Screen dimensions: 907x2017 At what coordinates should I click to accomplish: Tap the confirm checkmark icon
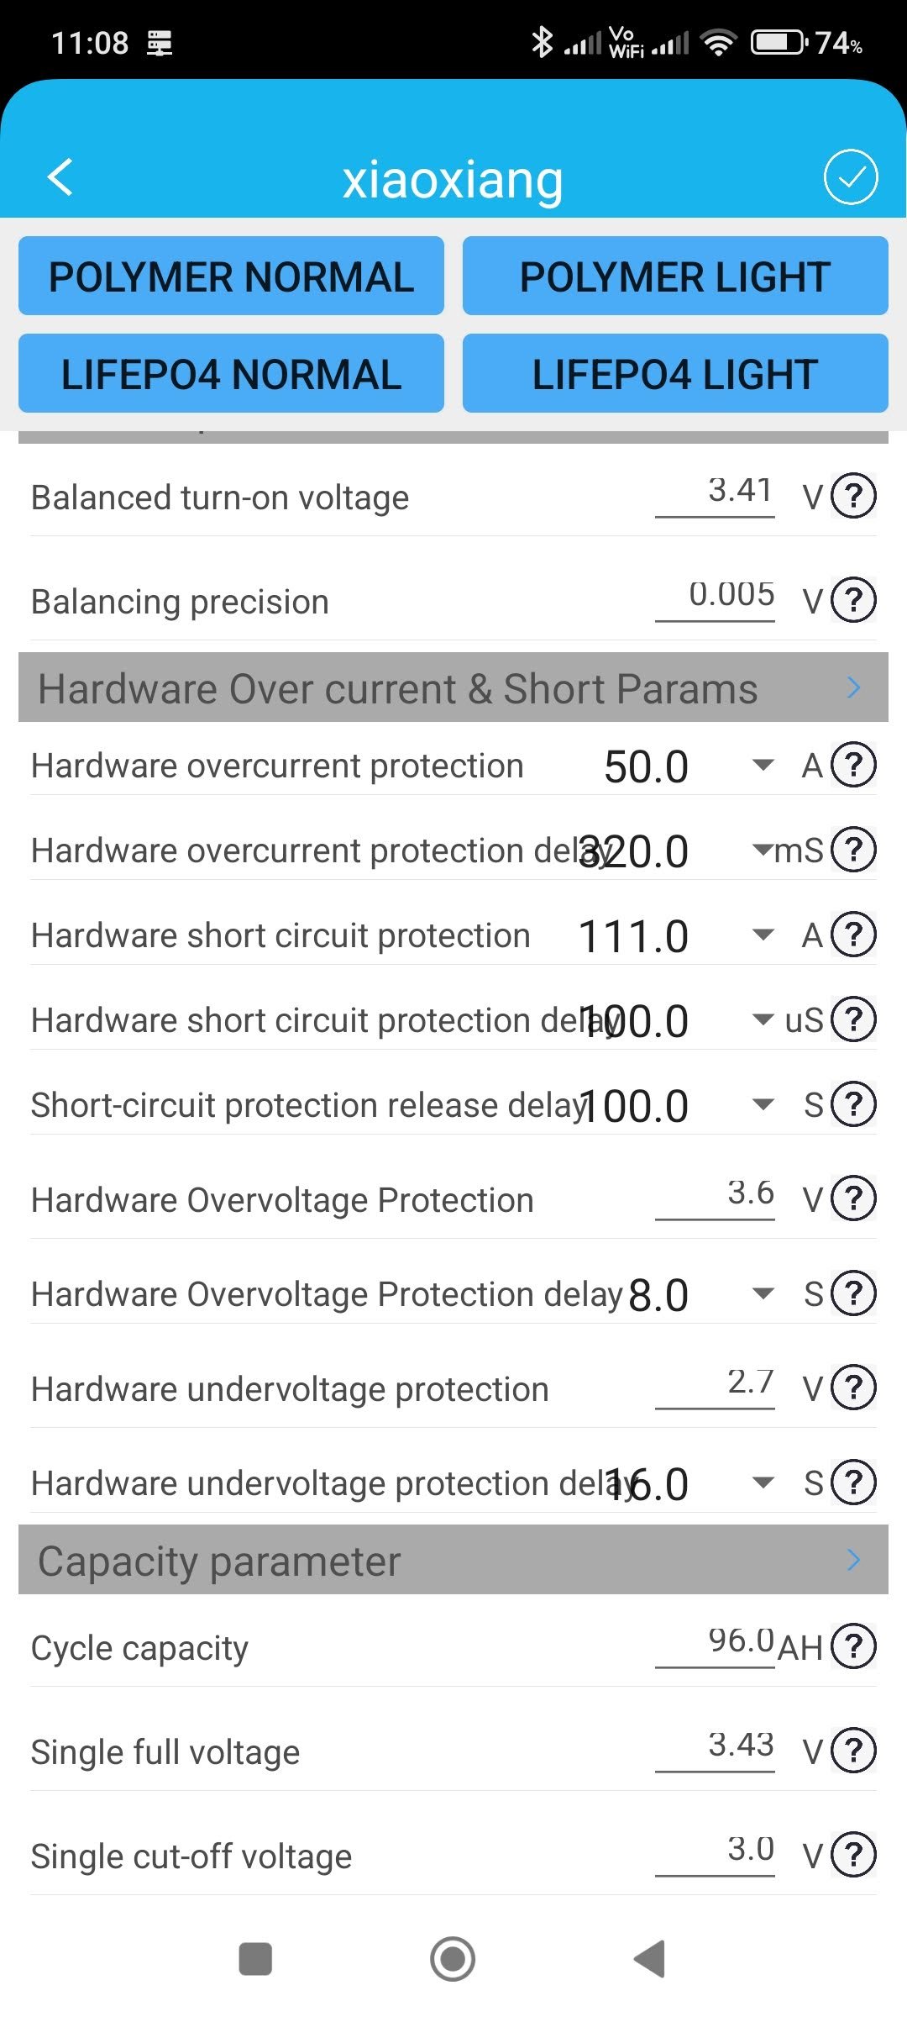click(x=850, y=177)
